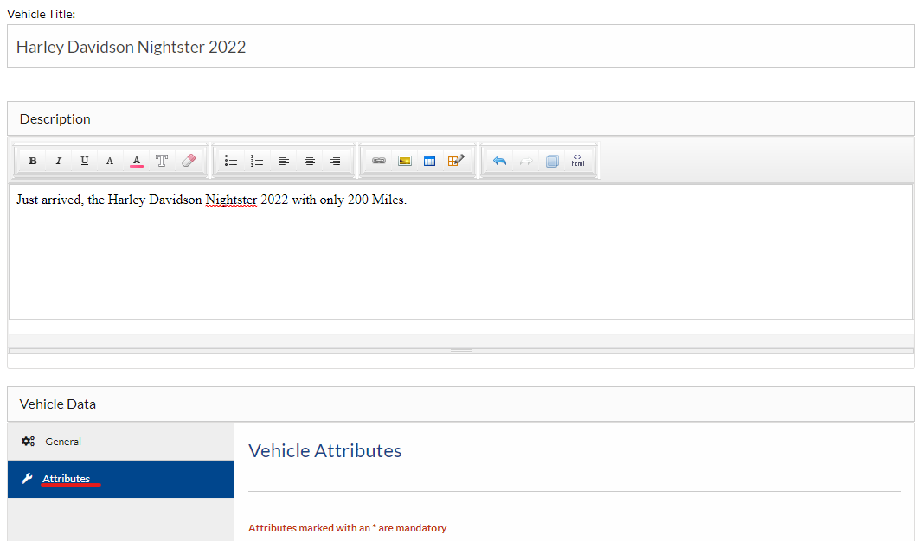Image resolution: width=924 pixels, height=541 pixels.
Task: Insert an image into the description
Action: click(x=404, y=161)
